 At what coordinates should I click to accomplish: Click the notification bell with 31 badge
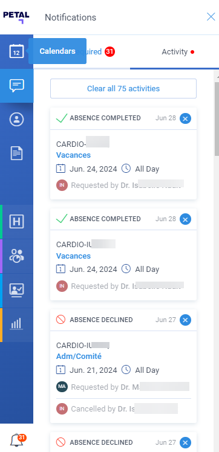[18, 440]
